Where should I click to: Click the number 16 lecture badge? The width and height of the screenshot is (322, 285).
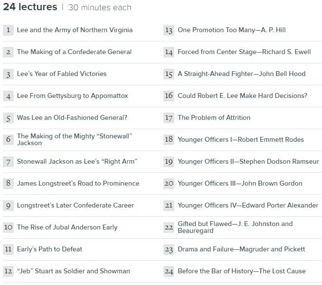tap(169, 96)
